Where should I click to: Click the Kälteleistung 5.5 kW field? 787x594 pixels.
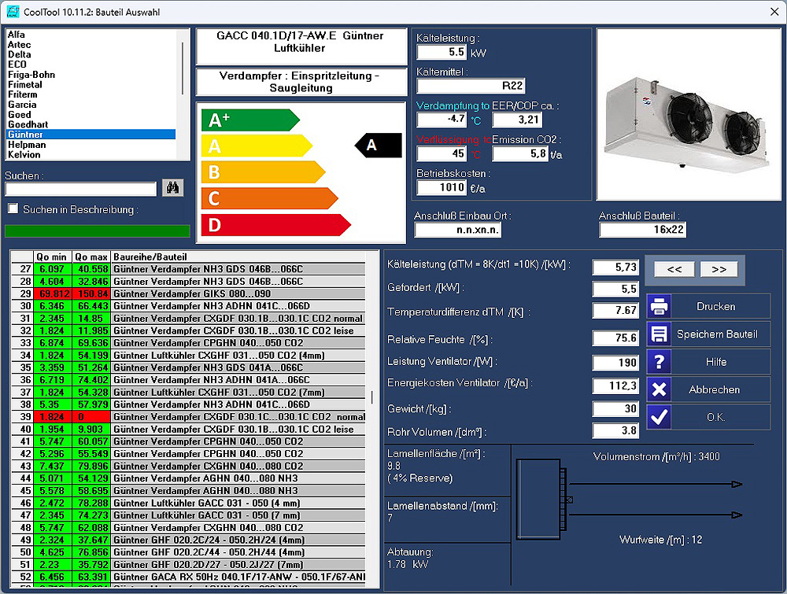click(442, 52)
